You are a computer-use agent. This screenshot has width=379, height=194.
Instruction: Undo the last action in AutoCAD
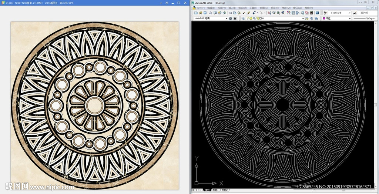pos(254,13)
